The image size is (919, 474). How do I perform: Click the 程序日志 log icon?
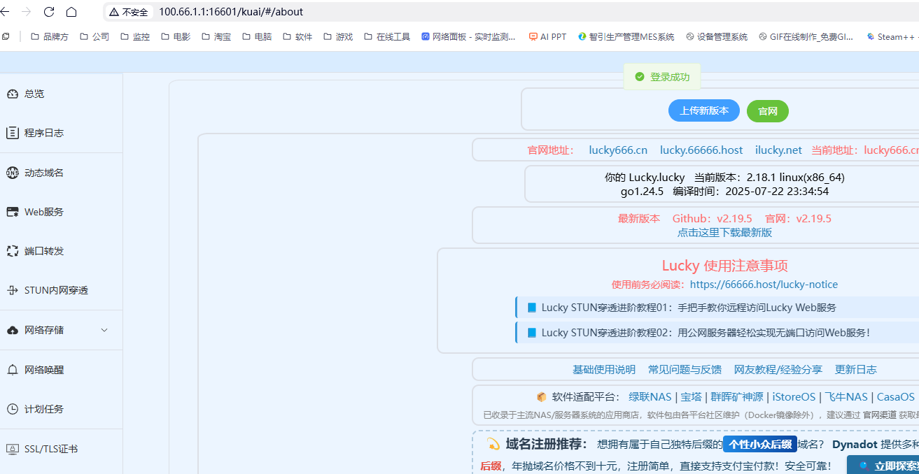coord(13,133)
